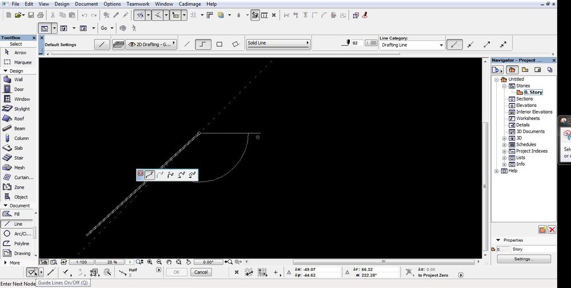The image size is (571, 288).
Task: Select rectangle geometry method
Action: [x=219, y=44]
